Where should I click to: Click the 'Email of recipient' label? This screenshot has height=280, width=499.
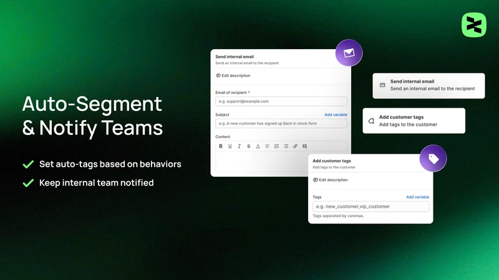click(x=231, y=93)
